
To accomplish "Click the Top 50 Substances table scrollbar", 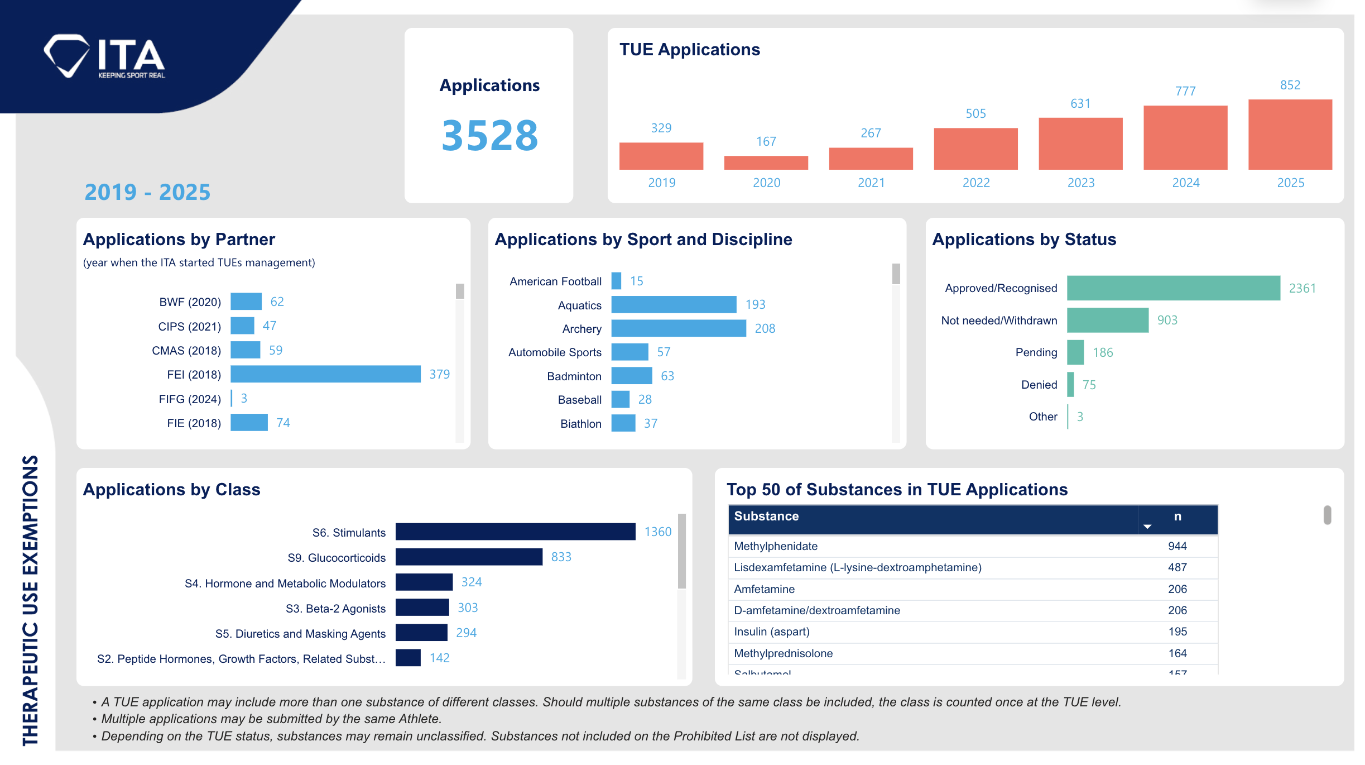I will (1327, 515).
